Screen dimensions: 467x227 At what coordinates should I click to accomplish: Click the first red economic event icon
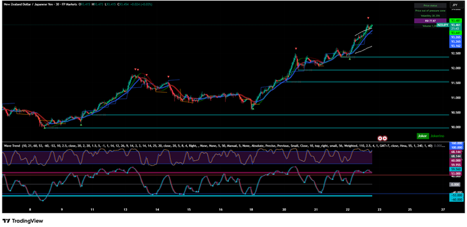[380, 138]
